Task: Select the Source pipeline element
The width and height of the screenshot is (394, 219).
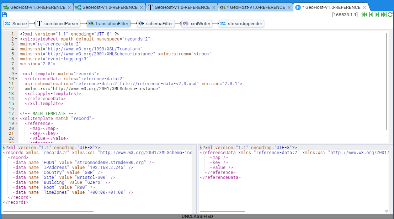Action: (16, 24)
